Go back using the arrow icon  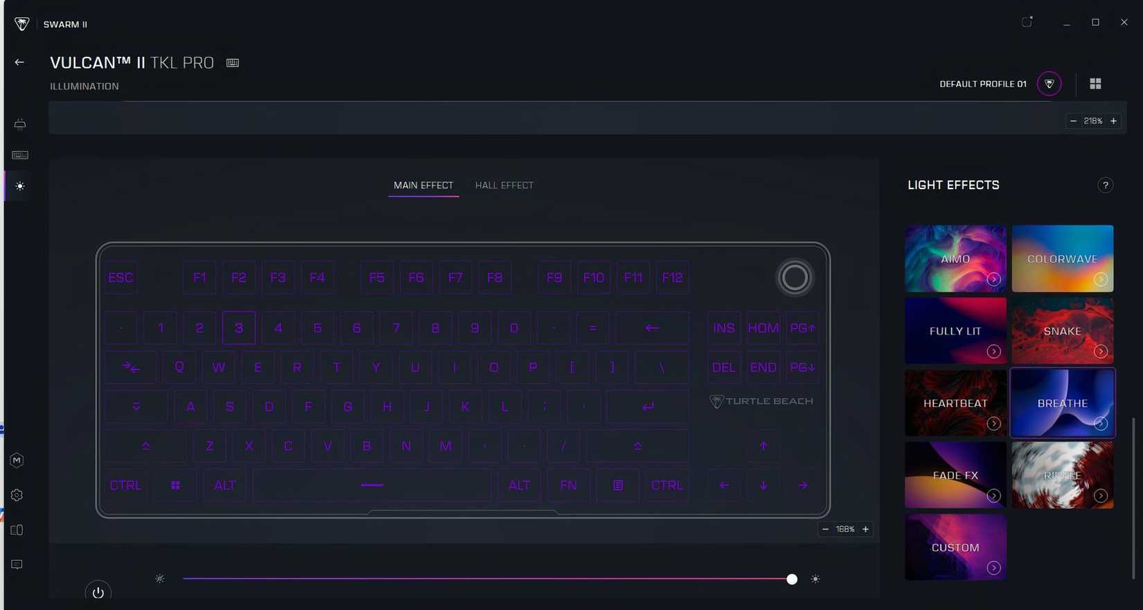point(19,62)
